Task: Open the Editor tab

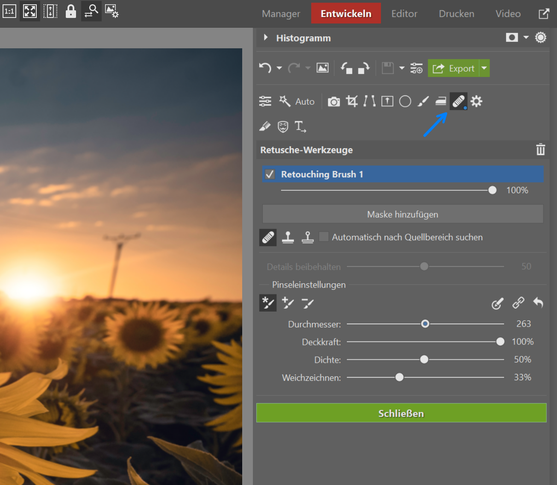Action: click(404, 14)
